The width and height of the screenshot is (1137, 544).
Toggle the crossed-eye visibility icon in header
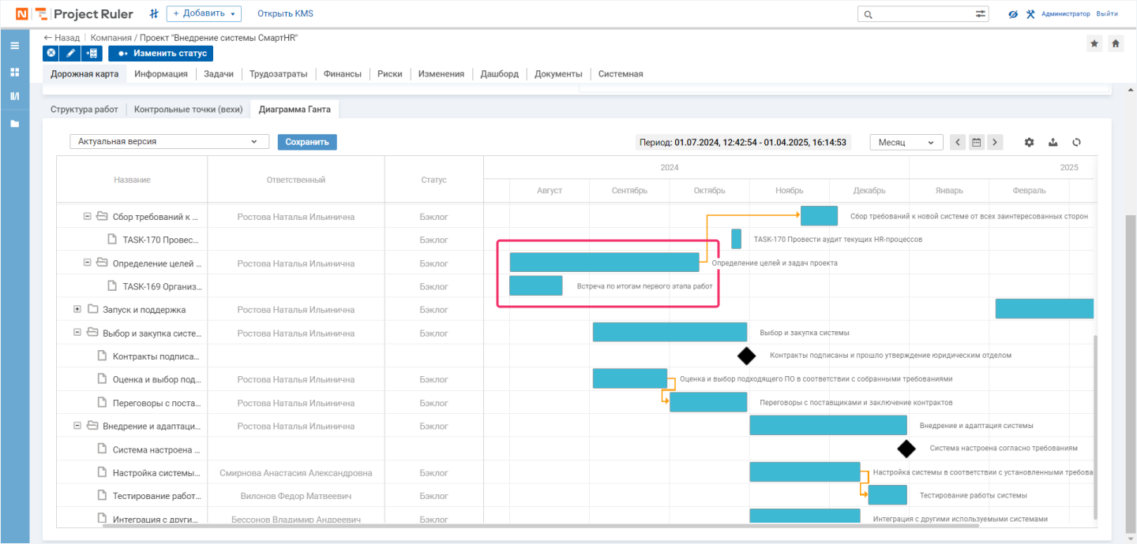(1013, 14)
